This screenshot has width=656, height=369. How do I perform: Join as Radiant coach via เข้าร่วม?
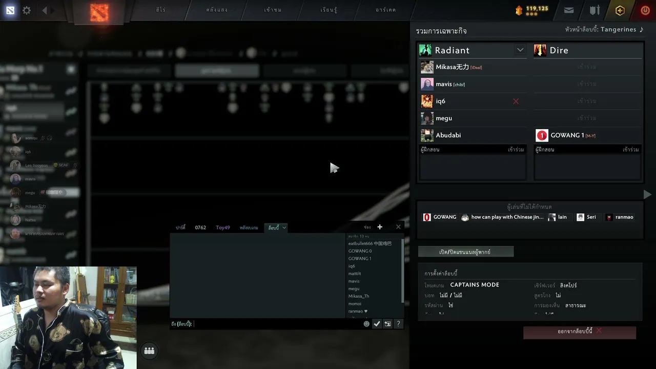[x=516, y=150]
